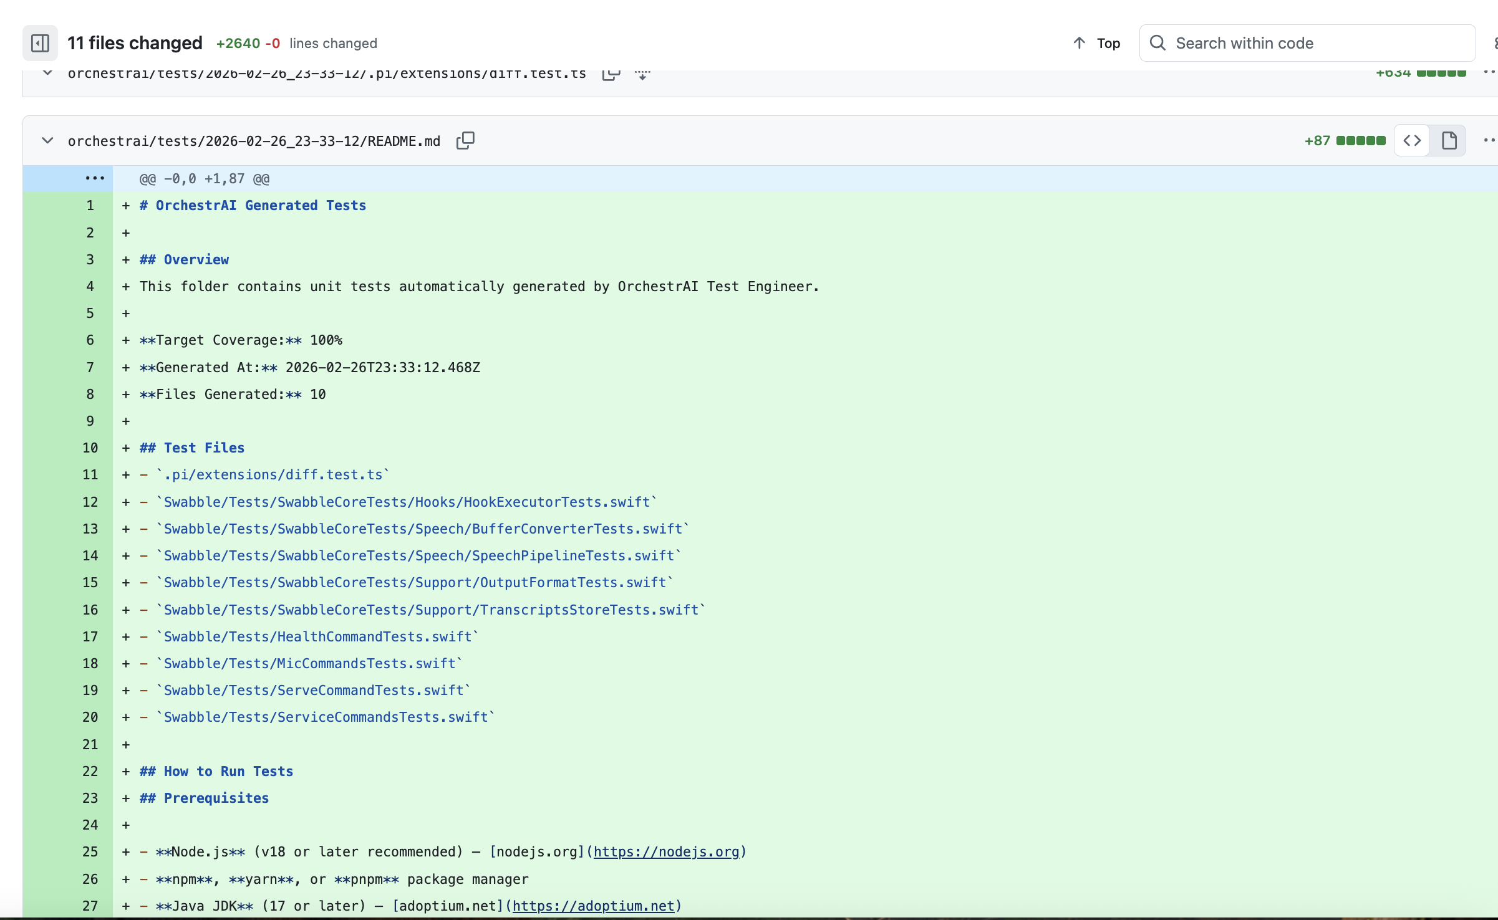Click the '## Prerequisites' line
1498x920 pixels.
pos(204,798)
